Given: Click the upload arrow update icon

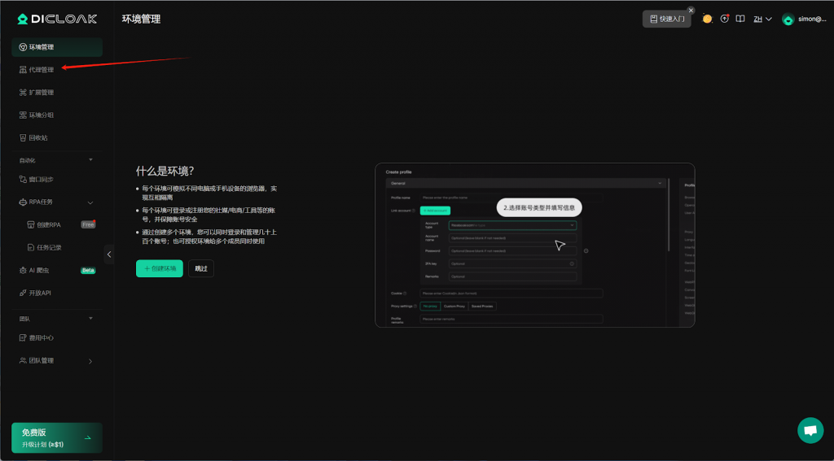Looking at the screenshot, I should (724, 19).
